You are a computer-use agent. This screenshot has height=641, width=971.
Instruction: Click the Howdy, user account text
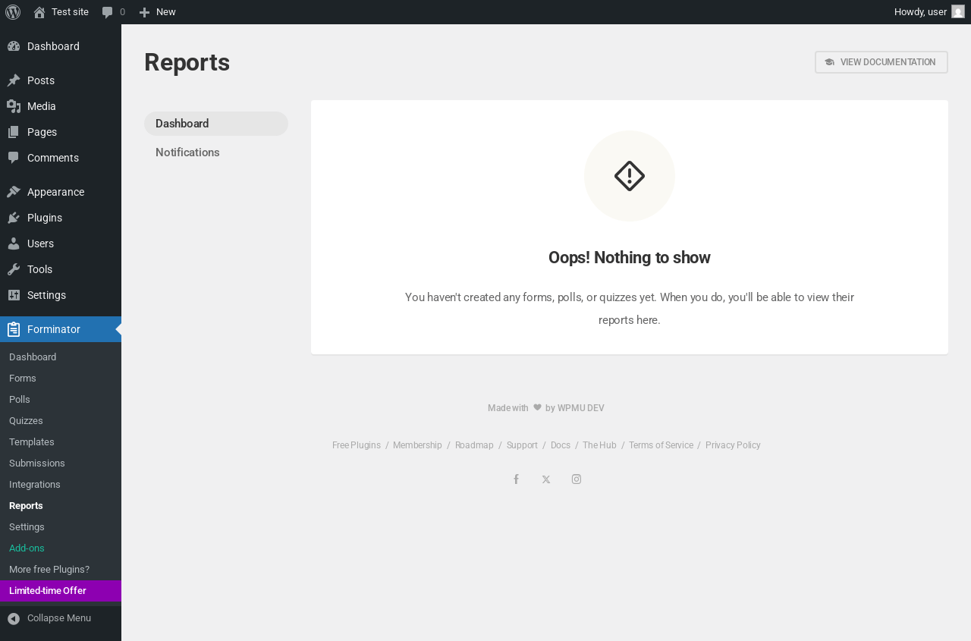920,12
